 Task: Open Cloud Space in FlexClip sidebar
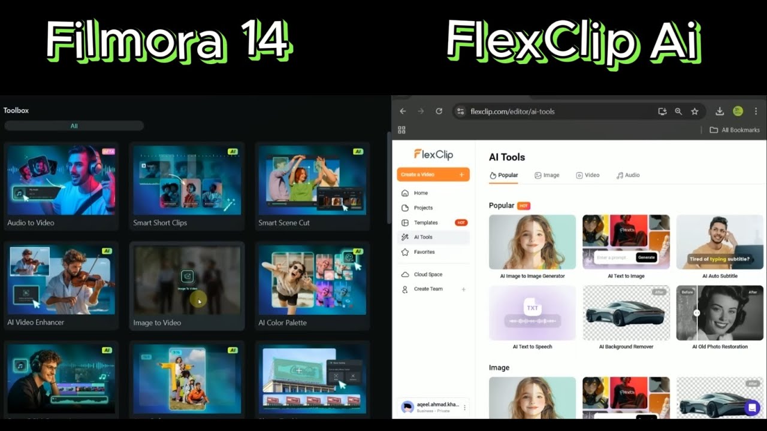[433, 274]
